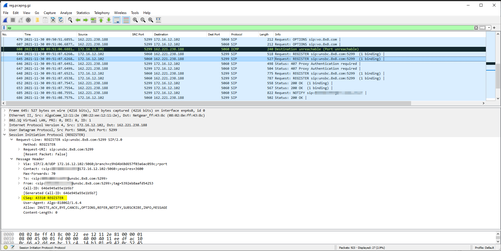The width and height of the screenshot is (501, 251).
Task: Select the Call-ID 646e945a55e1b5b7 line
Action: point(48,188)
